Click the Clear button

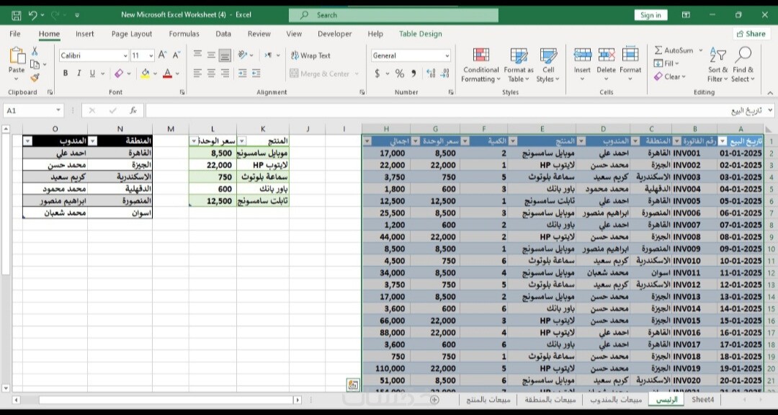(x=669, y=76)
